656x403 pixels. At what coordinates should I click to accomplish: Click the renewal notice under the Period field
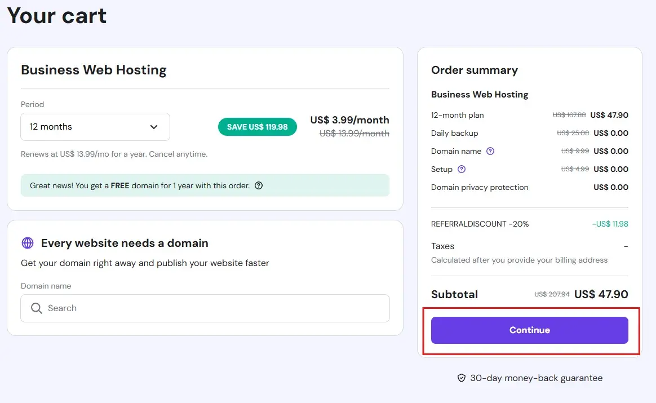pyautogui.click(x=114, y=154)
